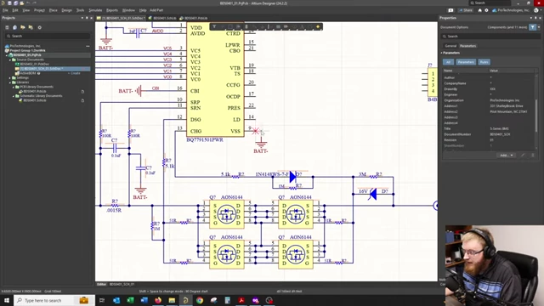Switch to the BDS0401.PcbLib document tab
This screenshot has height=306, width=544.
click(x=194, y=18)
